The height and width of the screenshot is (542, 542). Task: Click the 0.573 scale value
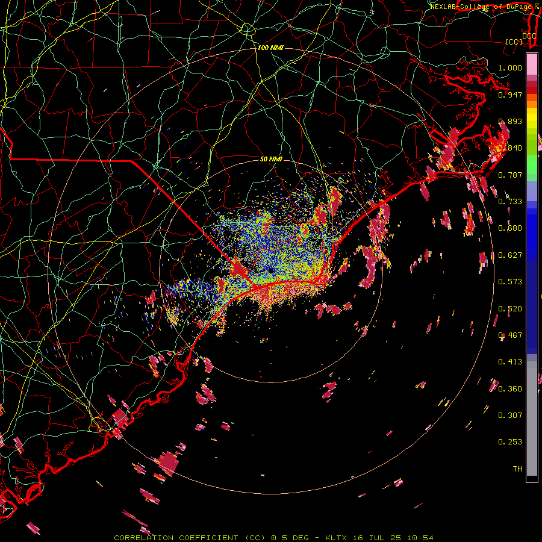(x=510, y=282)
